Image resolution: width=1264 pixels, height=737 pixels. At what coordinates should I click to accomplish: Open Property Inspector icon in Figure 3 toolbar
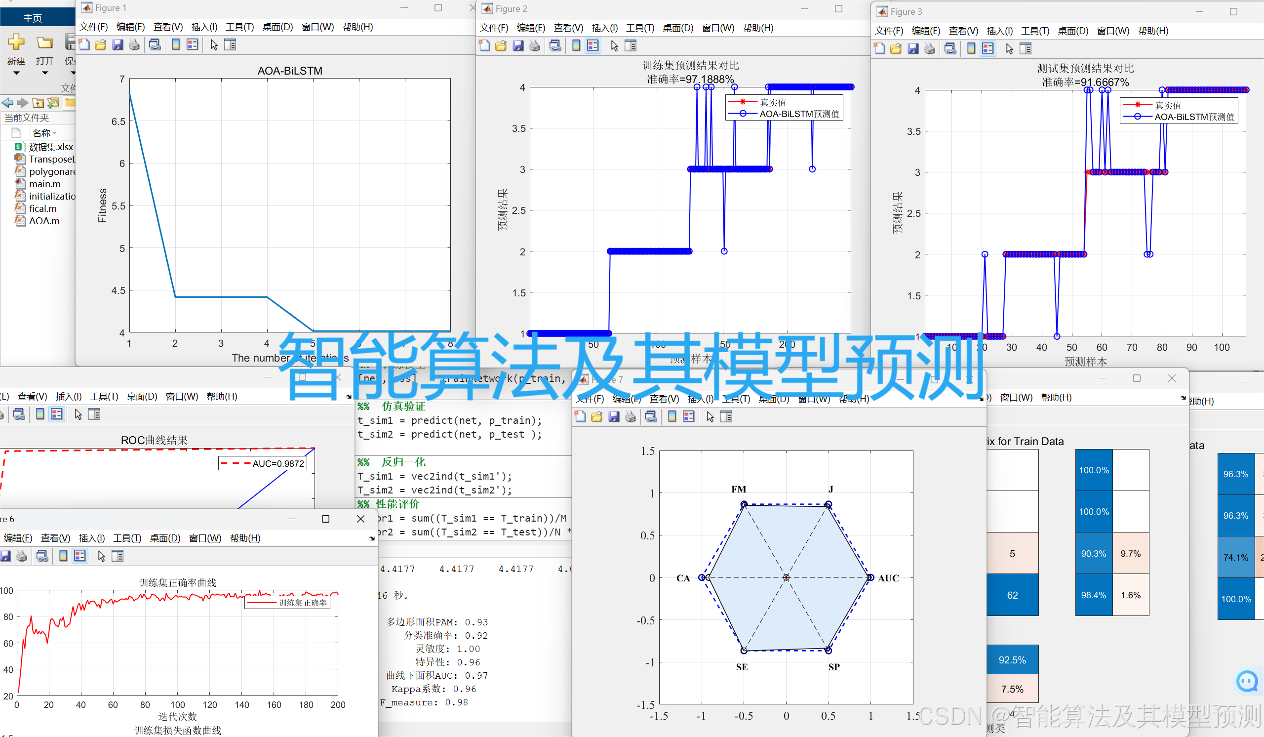click(x=1026, y=49)
